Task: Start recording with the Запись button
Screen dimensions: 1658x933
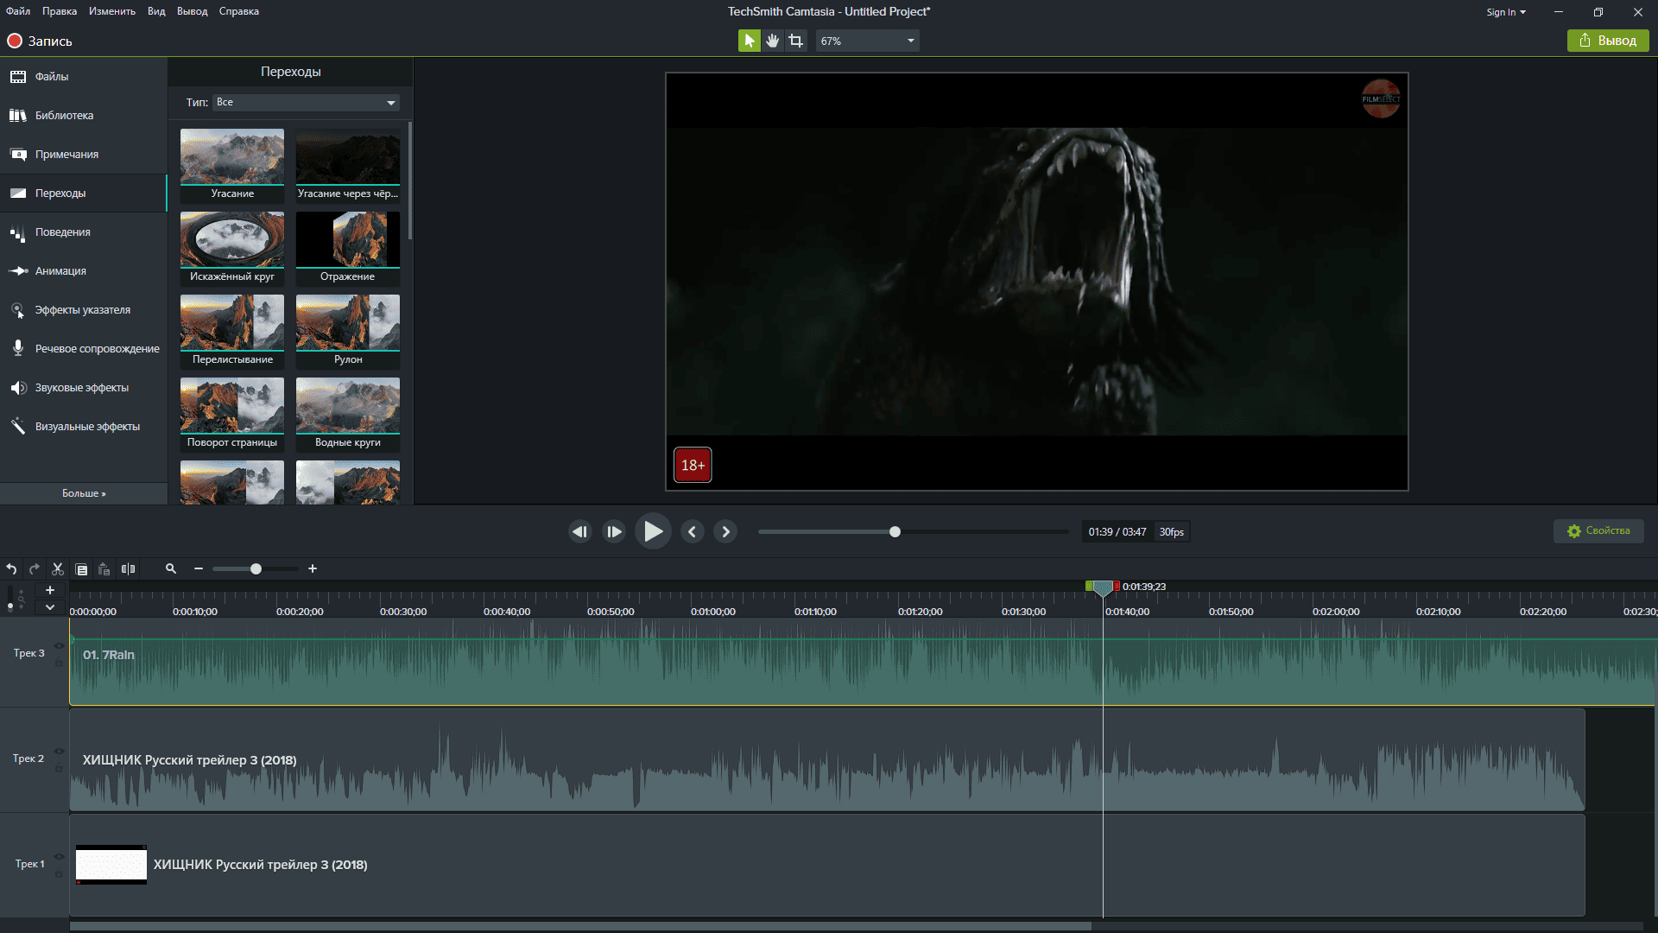Action: 40,41
